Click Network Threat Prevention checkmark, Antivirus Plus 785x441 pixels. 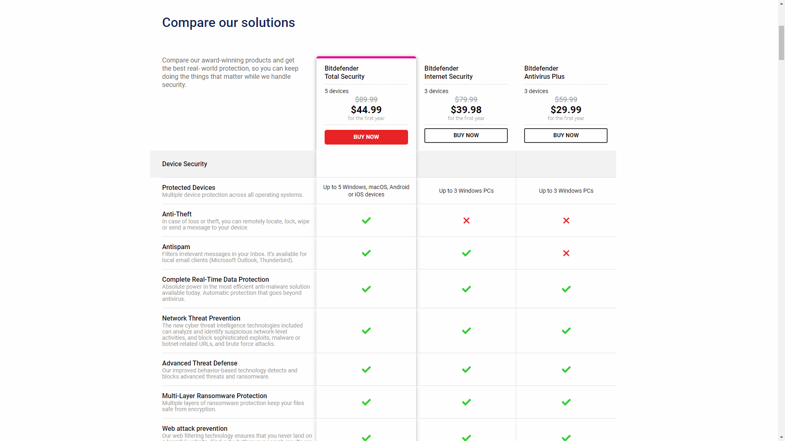(566, 331)
